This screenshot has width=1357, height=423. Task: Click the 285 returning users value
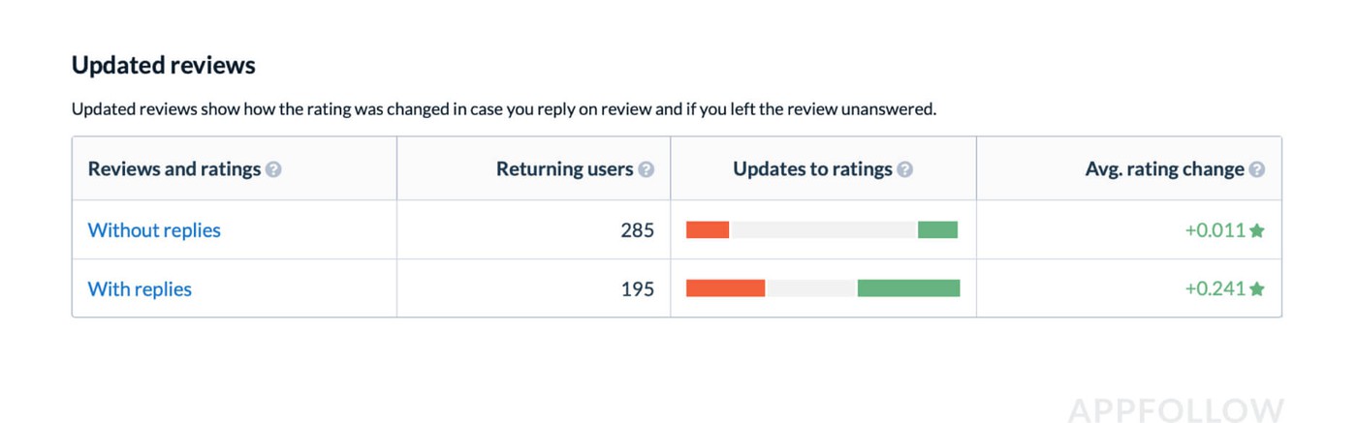(x=637, y=230)
